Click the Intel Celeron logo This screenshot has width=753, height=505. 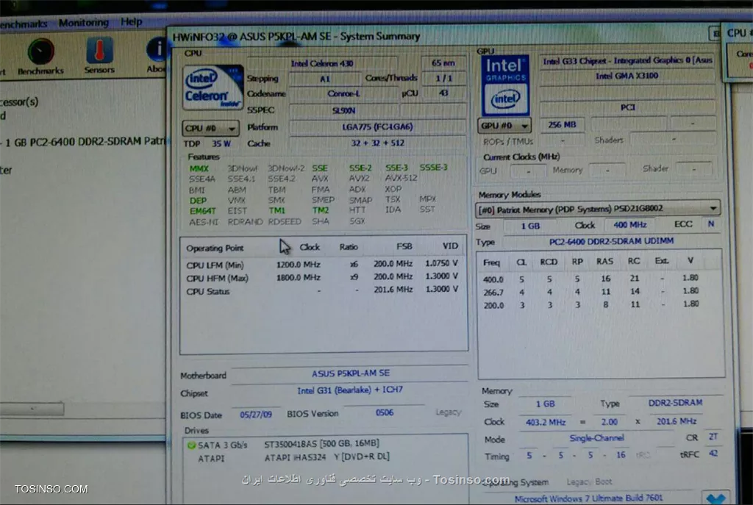[x=213, y=87]
